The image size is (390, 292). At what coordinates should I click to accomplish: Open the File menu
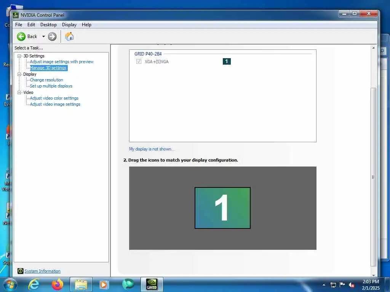(19, 25)
